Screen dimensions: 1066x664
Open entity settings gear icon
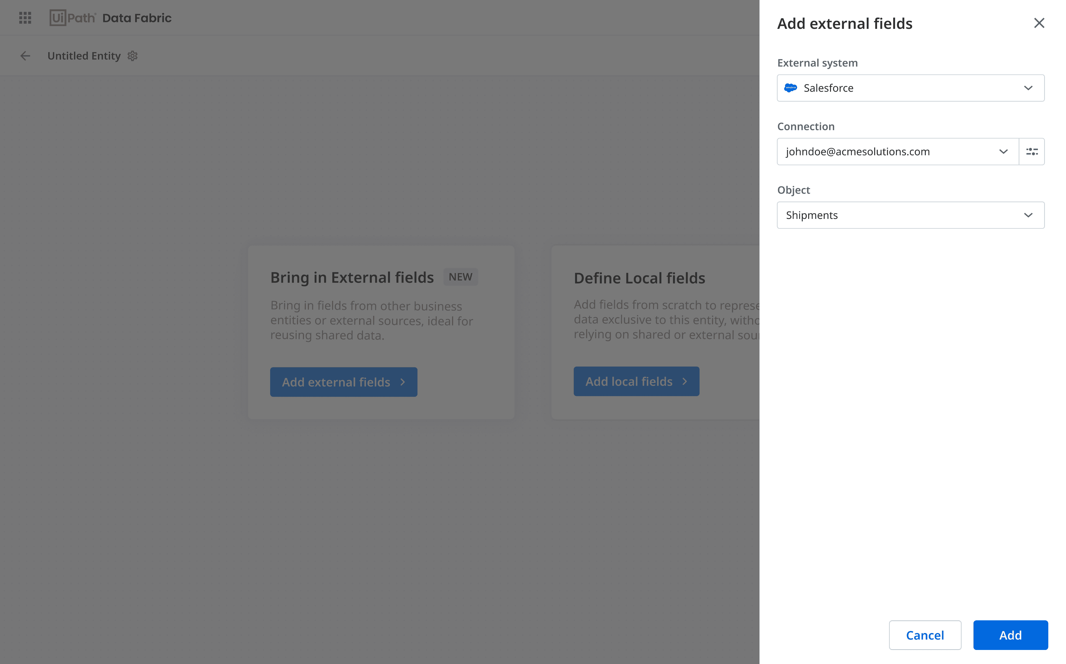(x=132, y=56)
